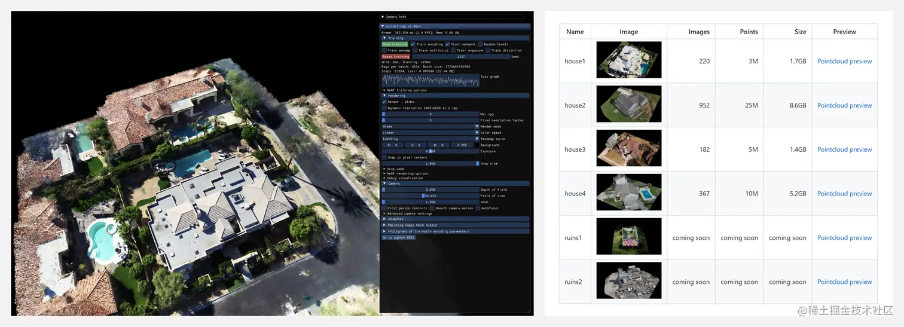The image size is (904, 327).
Task: Expand the Snapshot section
Action: 455,219
